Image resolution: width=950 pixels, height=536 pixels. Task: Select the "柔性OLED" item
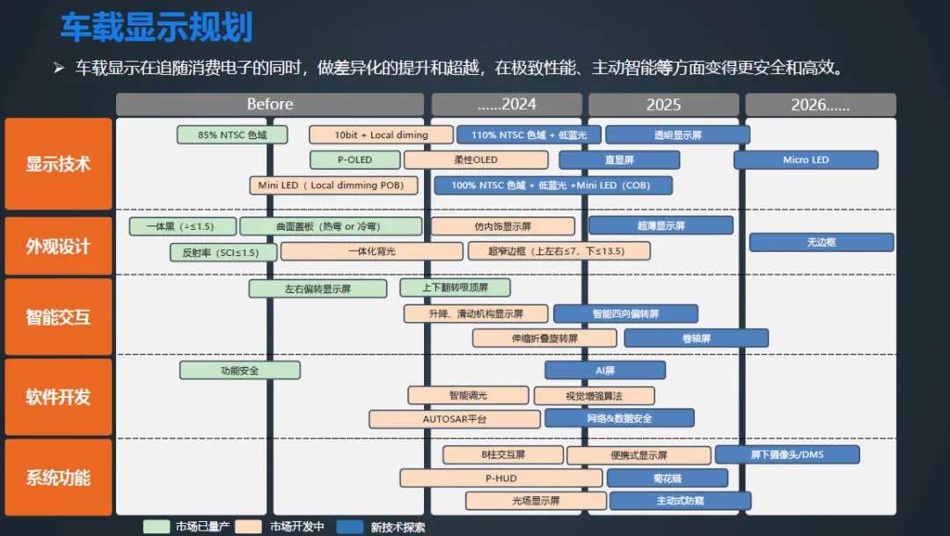475,159
